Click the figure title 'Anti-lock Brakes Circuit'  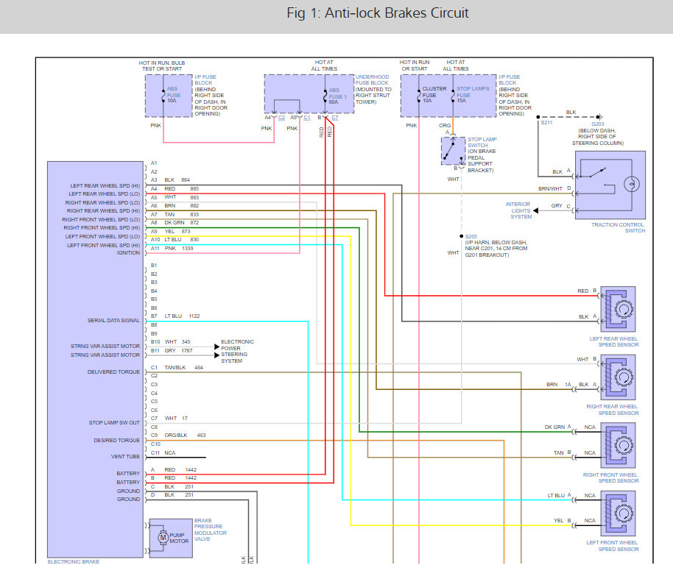point(396,13)
